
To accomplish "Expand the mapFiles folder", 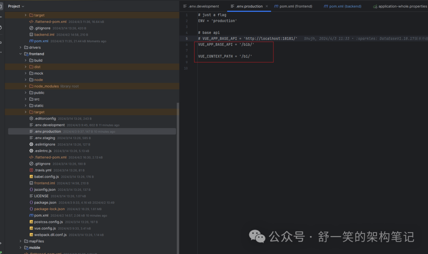I will pos(21,241).
